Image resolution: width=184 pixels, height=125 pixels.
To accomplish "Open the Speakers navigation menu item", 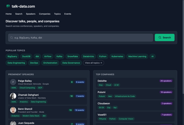I will pos(31,14).
